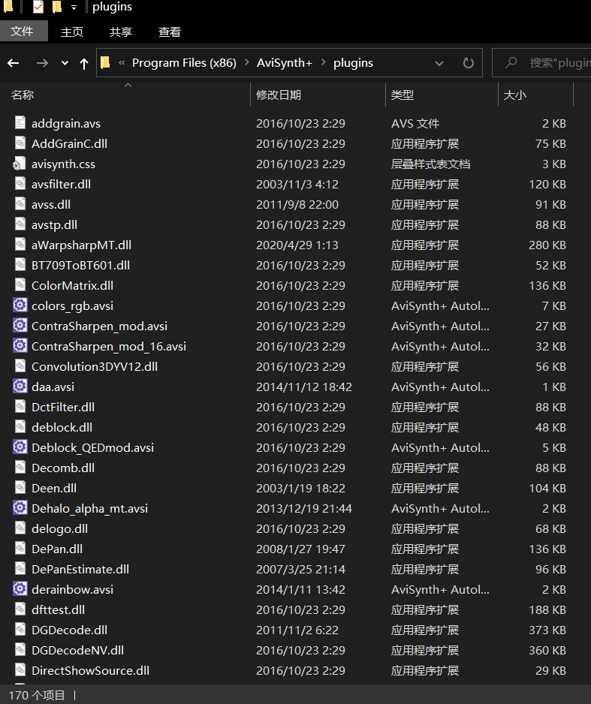Viewport: 591px width, 704px height.
Task: Click the Deblock_QEDmod.avsi script icon
Action: [x=20, y=447]
